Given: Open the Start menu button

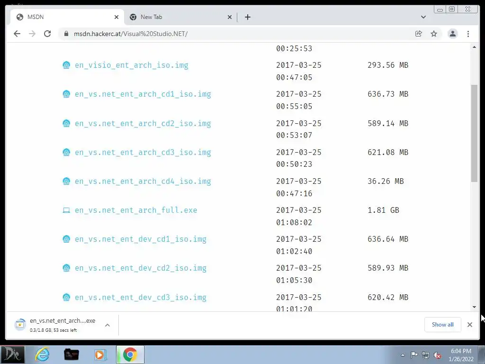Looking at the screenshot, I should coord(12,355).
